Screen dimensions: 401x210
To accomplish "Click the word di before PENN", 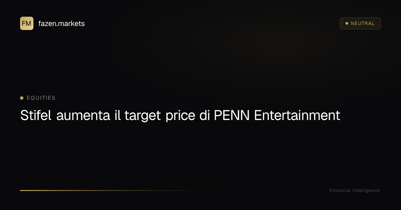I will (x=205, y=116).
